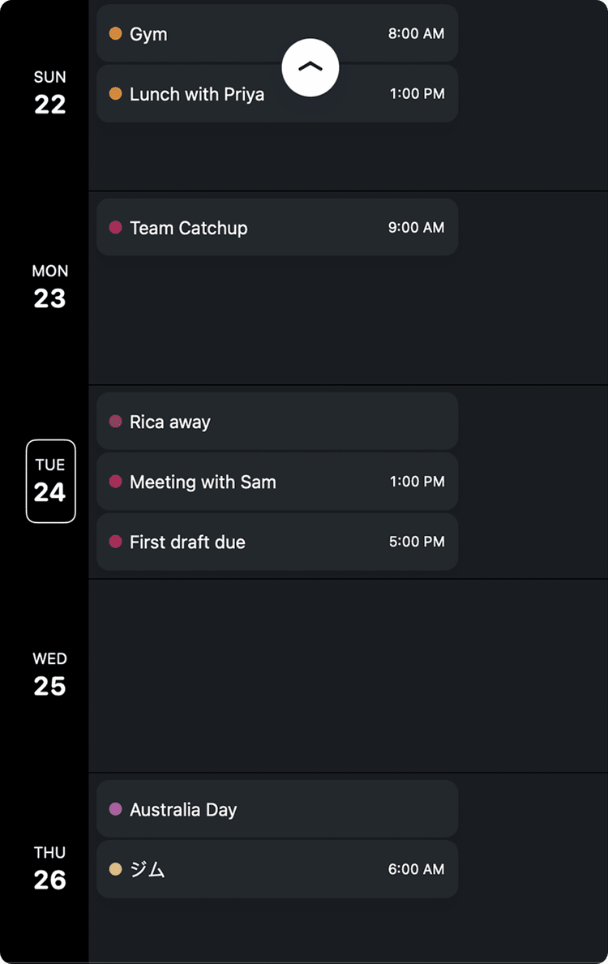Open the ジム event at 6:00 AM
The image size is (608, 964).
(x=276, y=869)
